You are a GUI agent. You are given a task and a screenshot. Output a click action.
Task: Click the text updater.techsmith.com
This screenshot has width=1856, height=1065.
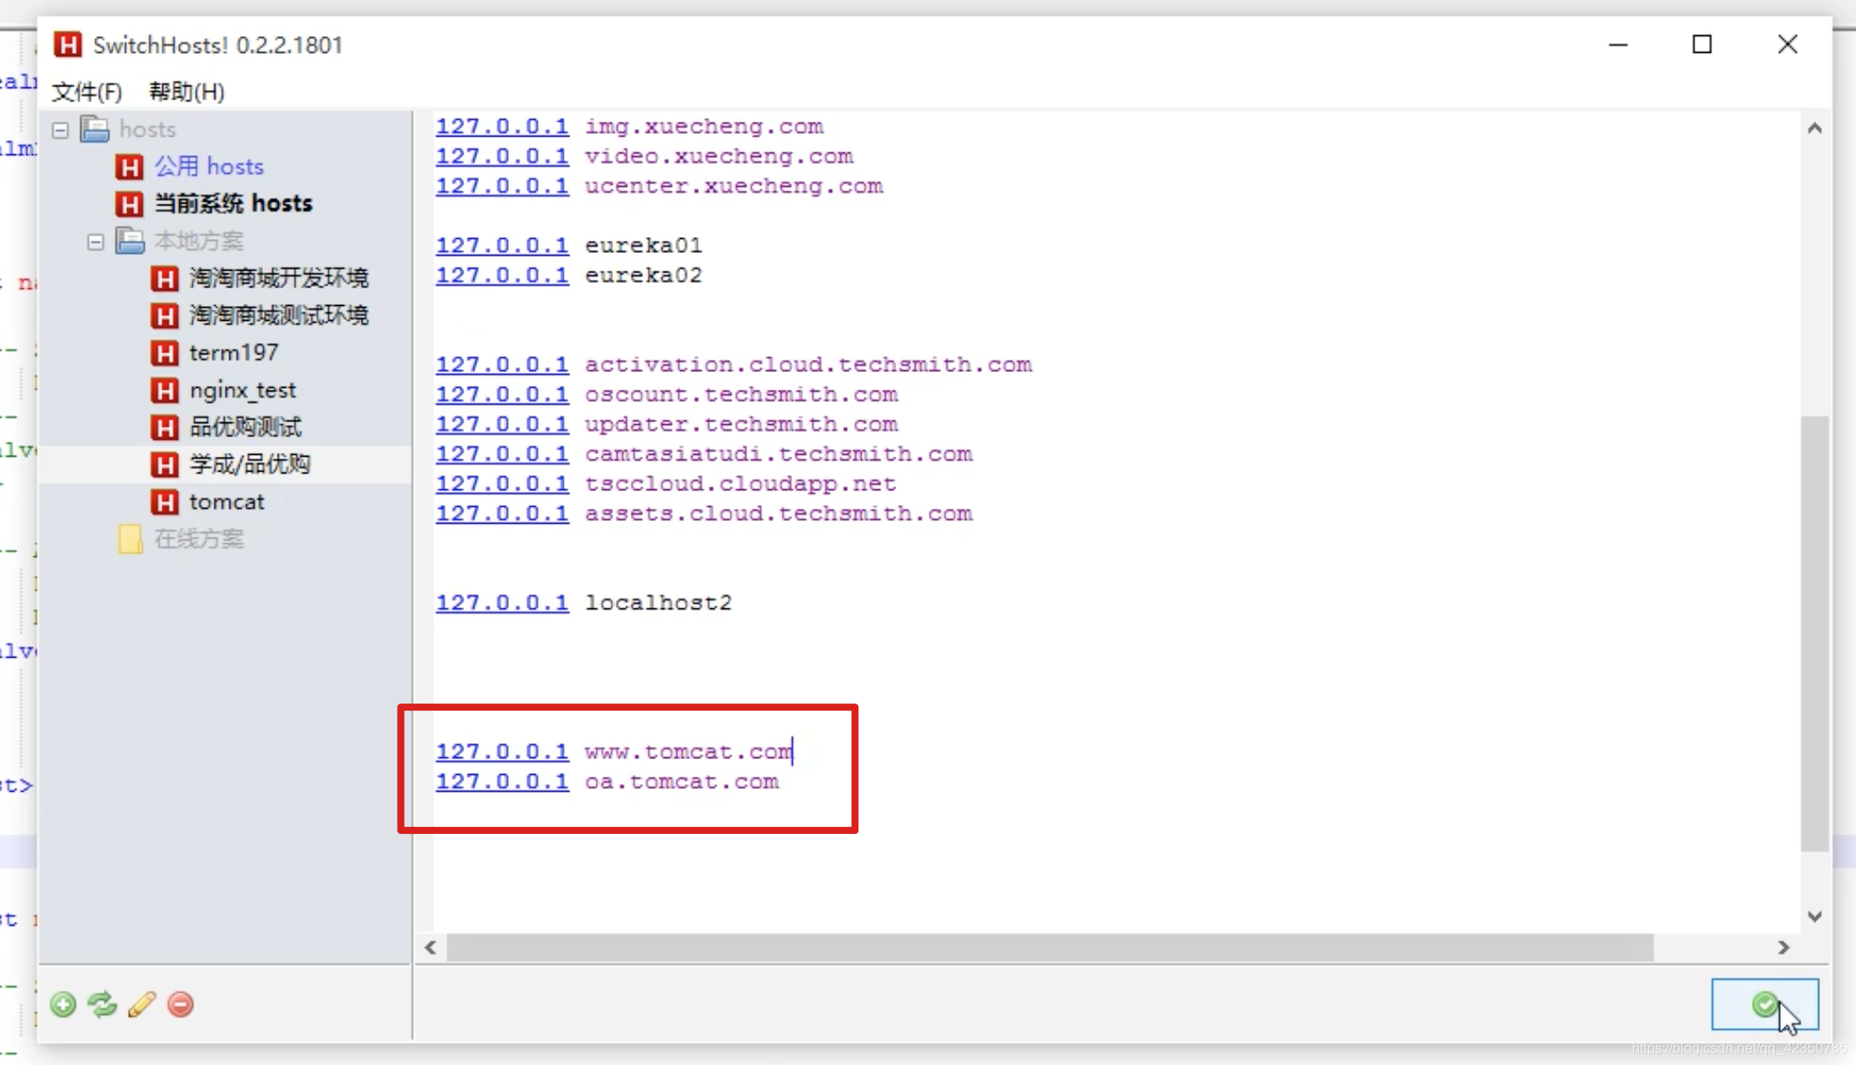pyautogui.click(x=741, y=425)
